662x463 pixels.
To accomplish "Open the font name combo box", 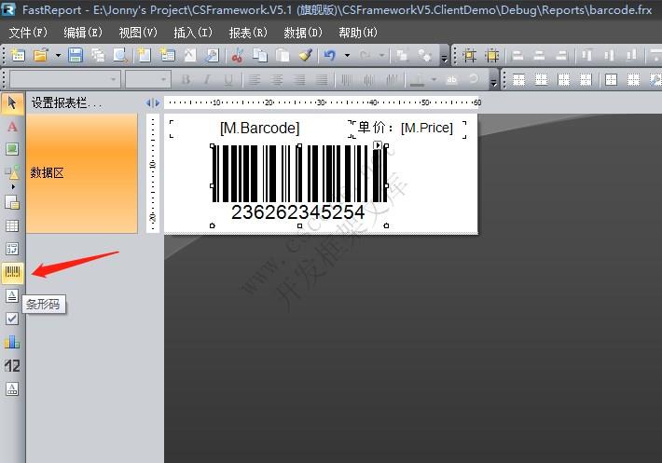I will click(x=63, y=80).
